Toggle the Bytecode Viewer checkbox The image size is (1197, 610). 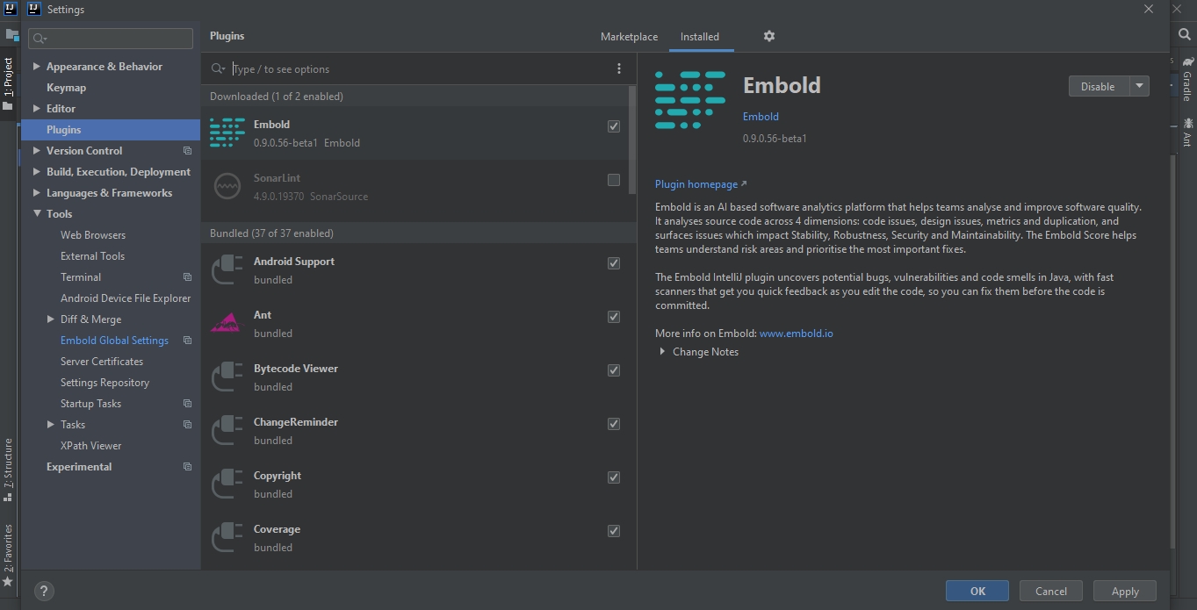(x=614, y=370)
